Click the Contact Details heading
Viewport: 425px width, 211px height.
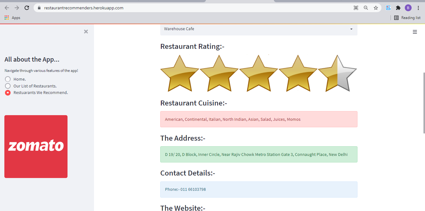coord(188,173)
